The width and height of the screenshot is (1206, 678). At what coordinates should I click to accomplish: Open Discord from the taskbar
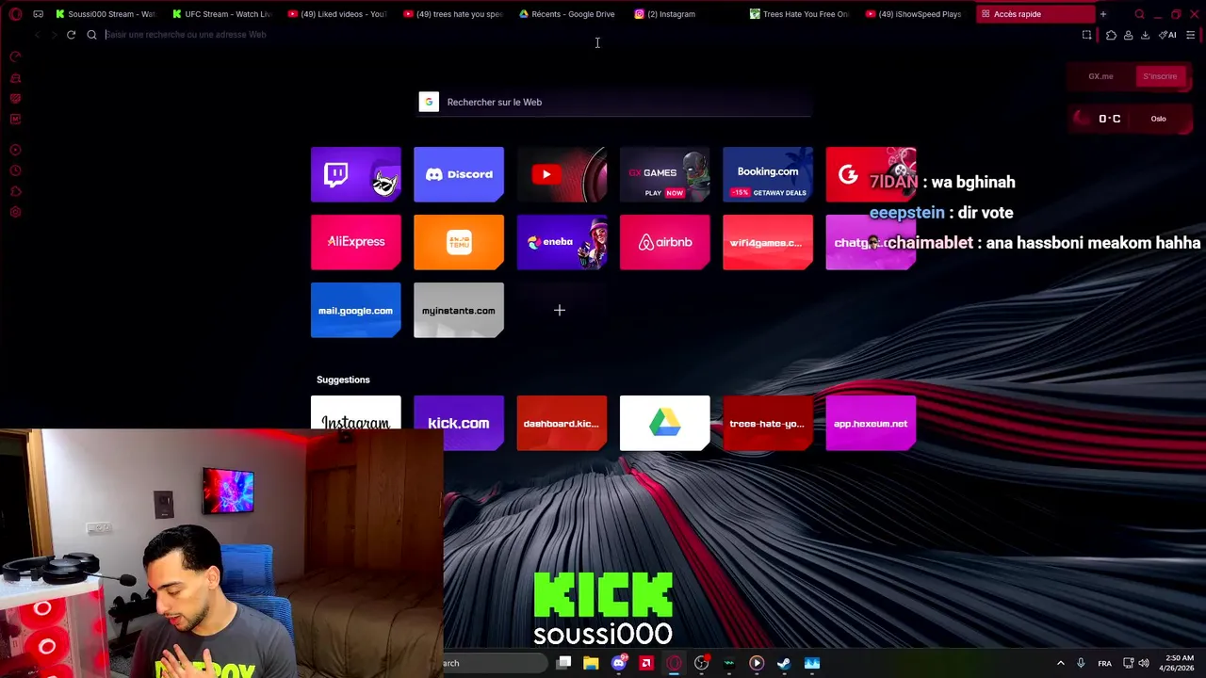click(x=618, y=663)
